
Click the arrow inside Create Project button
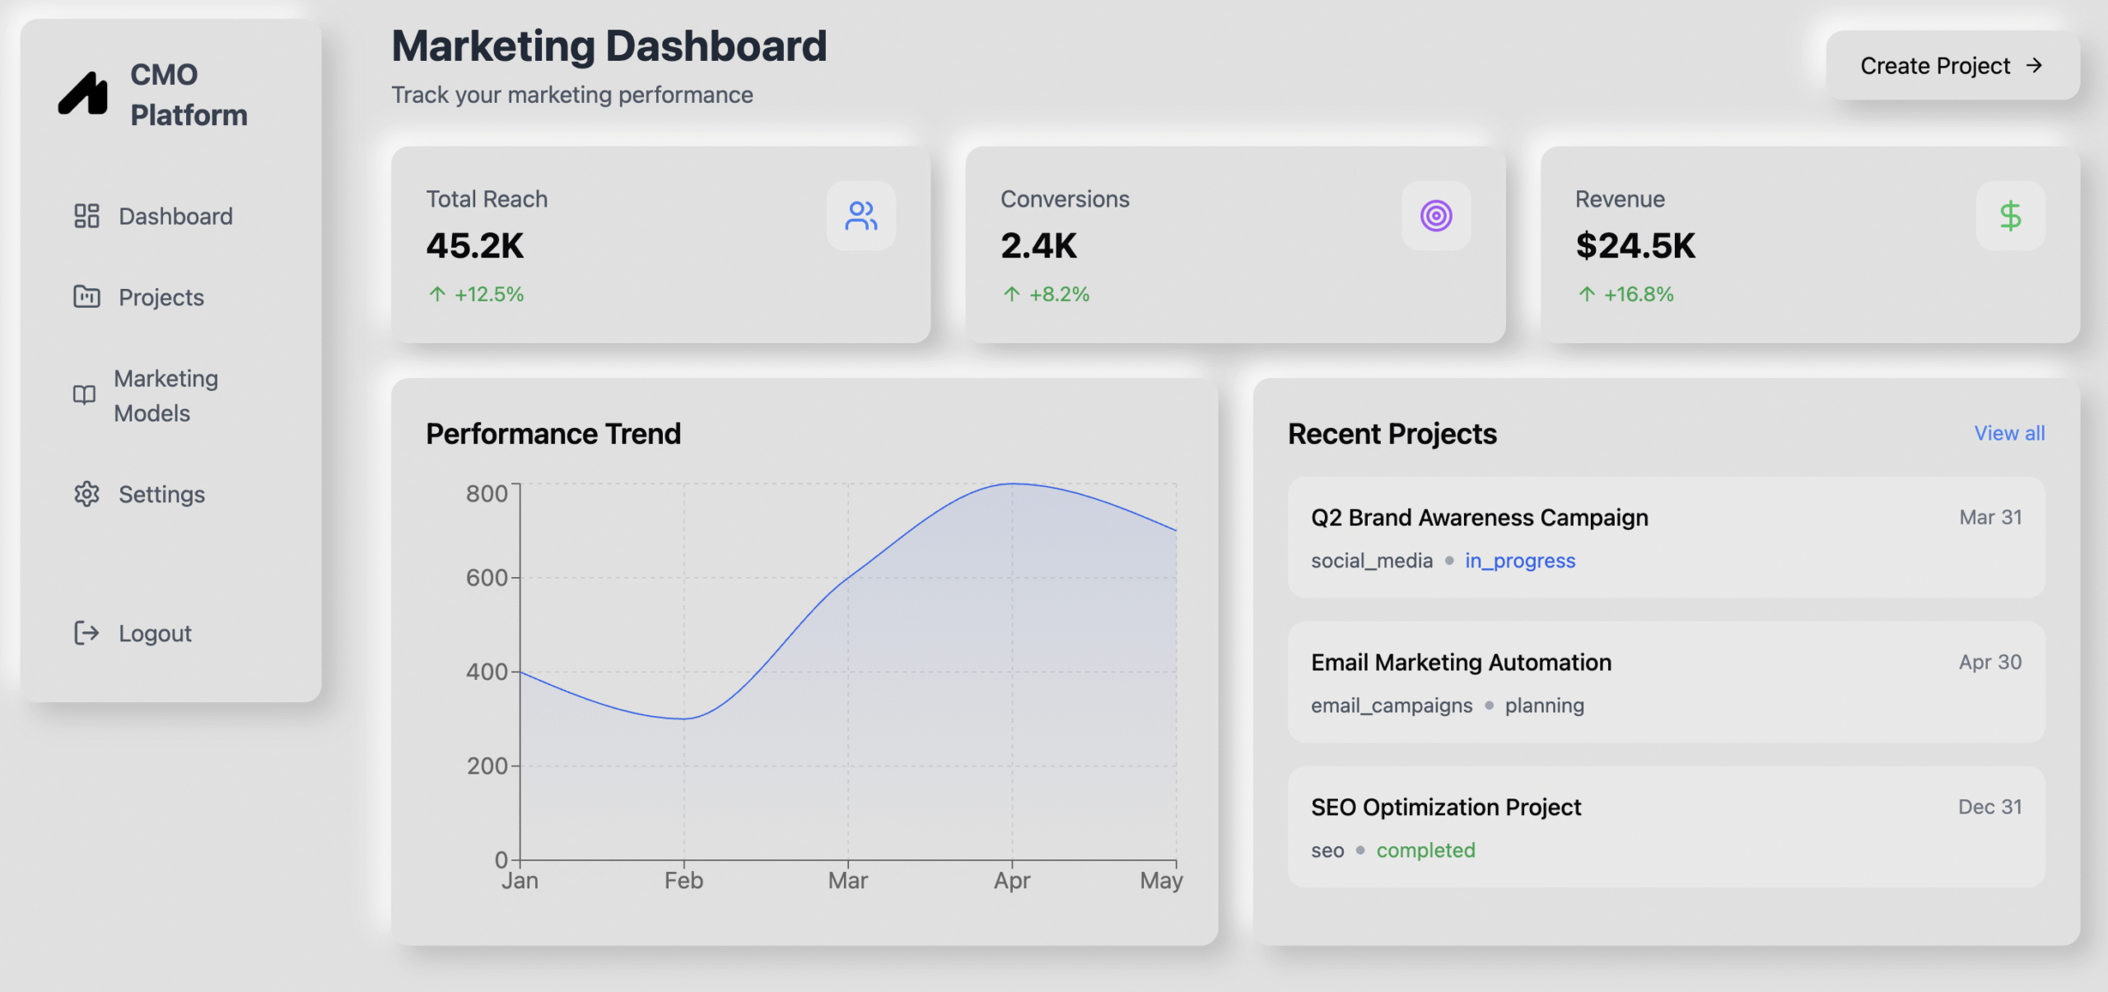2034,66
